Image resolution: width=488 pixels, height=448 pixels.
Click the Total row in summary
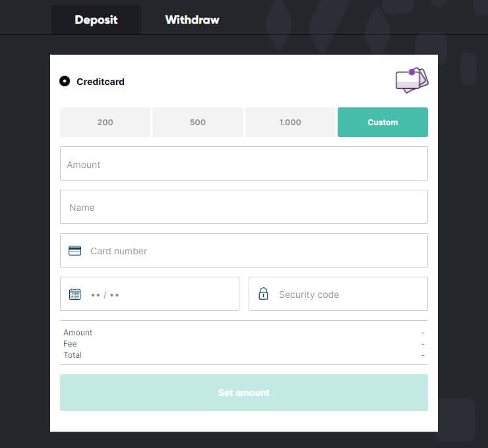(244, 355)
